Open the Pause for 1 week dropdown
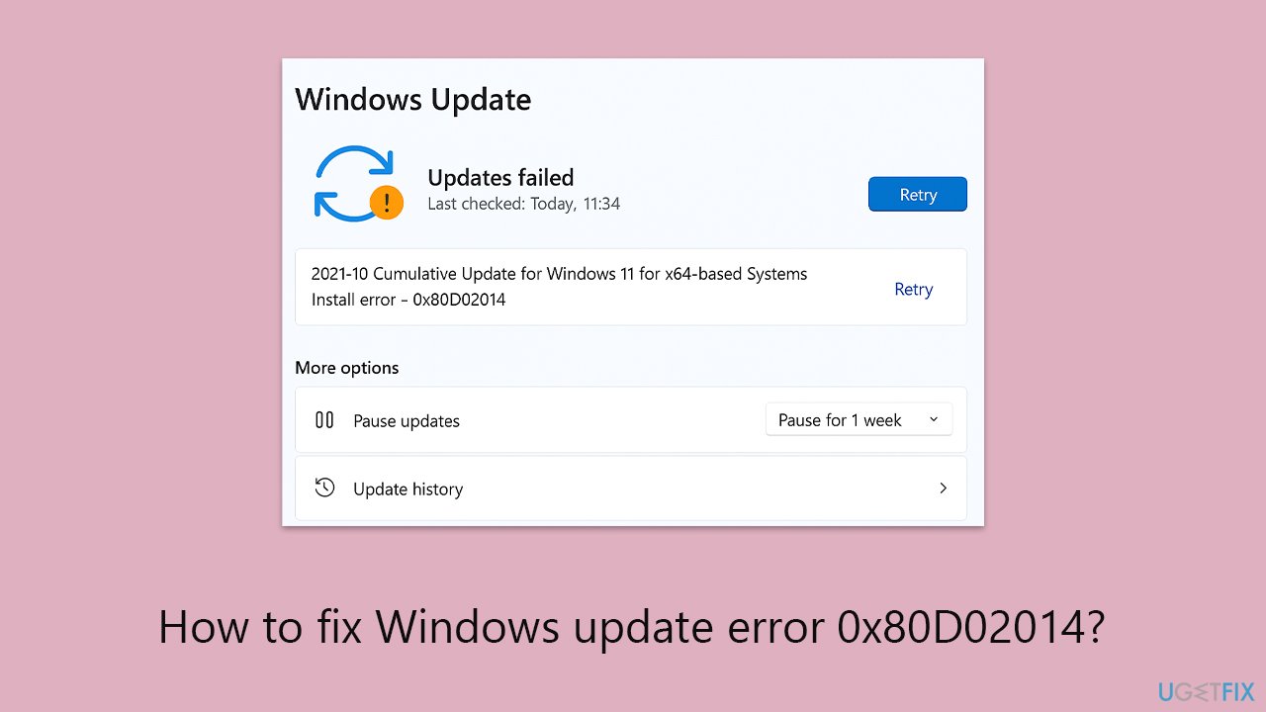This screenshot has height=712, width=1266. [858, 419]
